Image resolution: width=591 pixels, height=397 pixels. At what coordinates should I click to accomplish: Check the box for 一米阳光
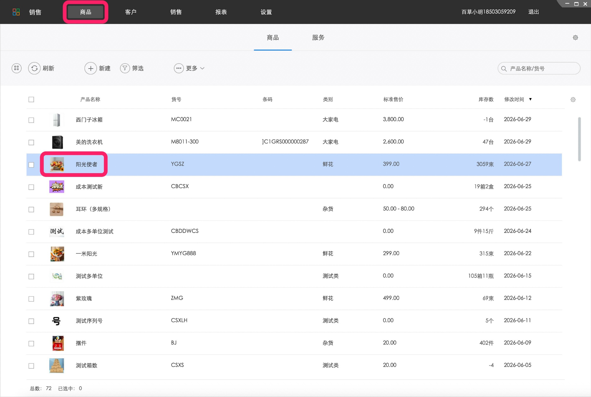click(31, 254)
